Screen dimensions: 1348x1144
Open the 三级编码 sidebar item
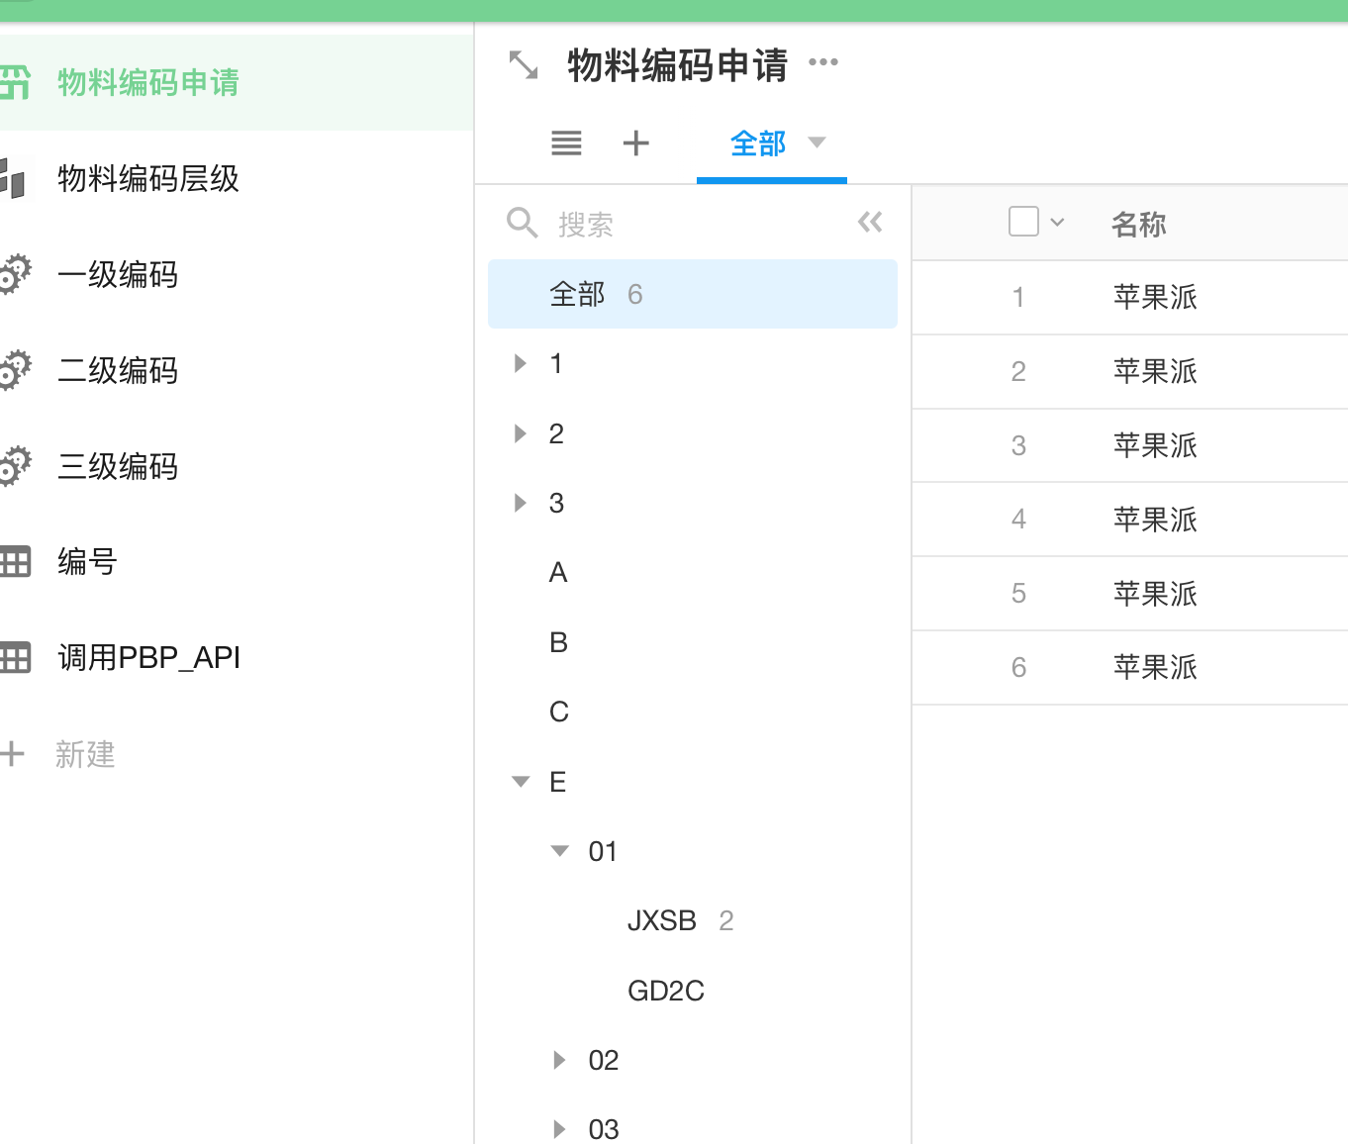236,466
